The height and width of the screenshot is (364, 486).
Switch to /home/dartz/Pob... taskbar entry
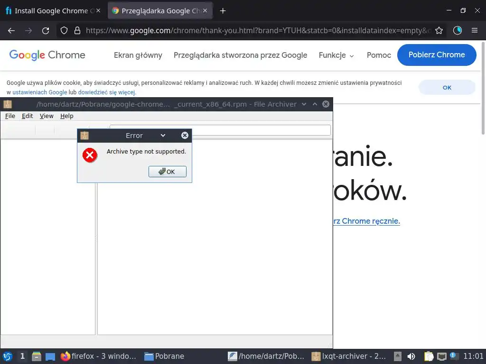(267, 356)
